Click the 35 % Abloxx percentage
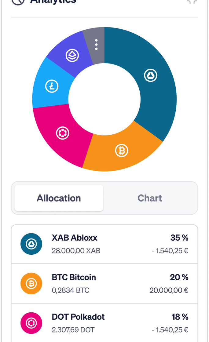 (x=179, y=238)
